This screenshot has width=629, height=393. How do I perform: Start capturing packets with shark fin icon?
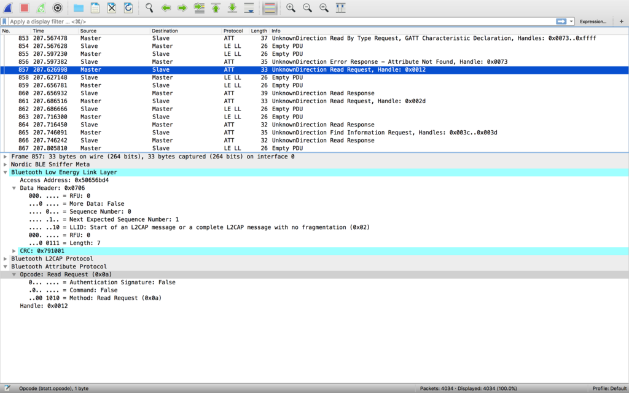pos(8,7)
